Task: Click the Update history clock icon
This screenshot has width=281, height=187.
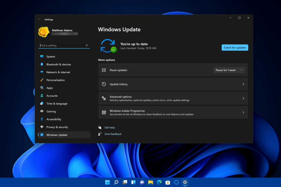Action: 104,84
